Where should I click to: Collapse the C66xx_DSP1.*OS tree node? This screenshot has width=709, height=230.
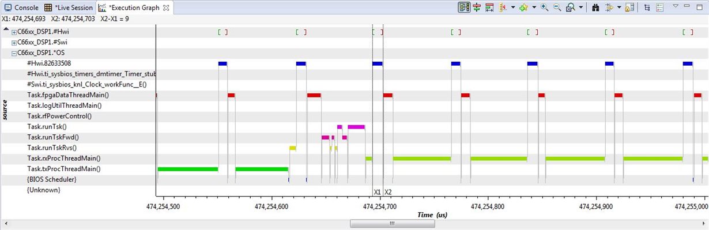click(14, 53)
